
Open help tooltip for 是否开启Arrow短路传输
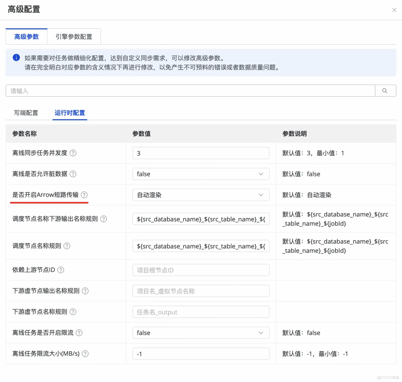85,195
